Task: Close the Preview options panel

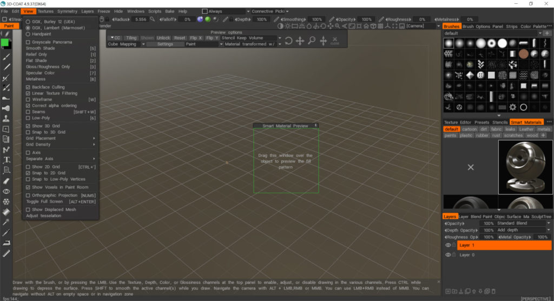Action: [x=334, y=40]
